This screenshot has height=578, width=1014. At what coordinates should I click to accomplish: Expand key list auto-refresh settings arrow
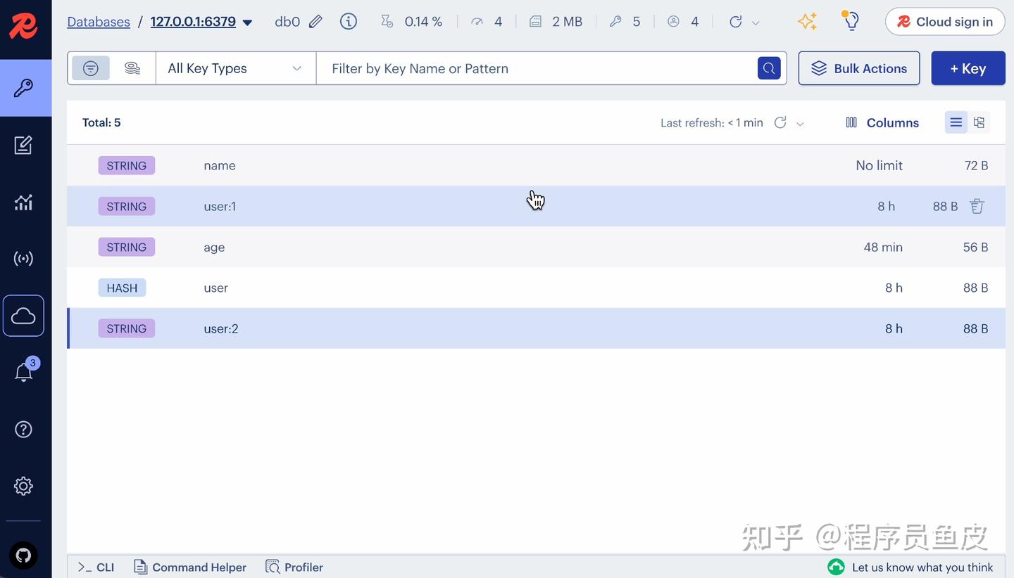pos(800,123)
